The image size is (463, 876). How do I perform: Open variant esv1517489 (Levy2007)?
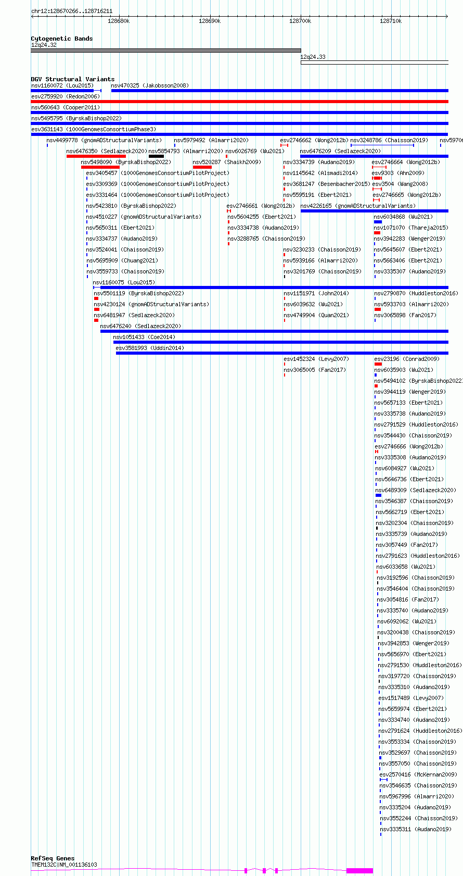click(x=411, y=698)
